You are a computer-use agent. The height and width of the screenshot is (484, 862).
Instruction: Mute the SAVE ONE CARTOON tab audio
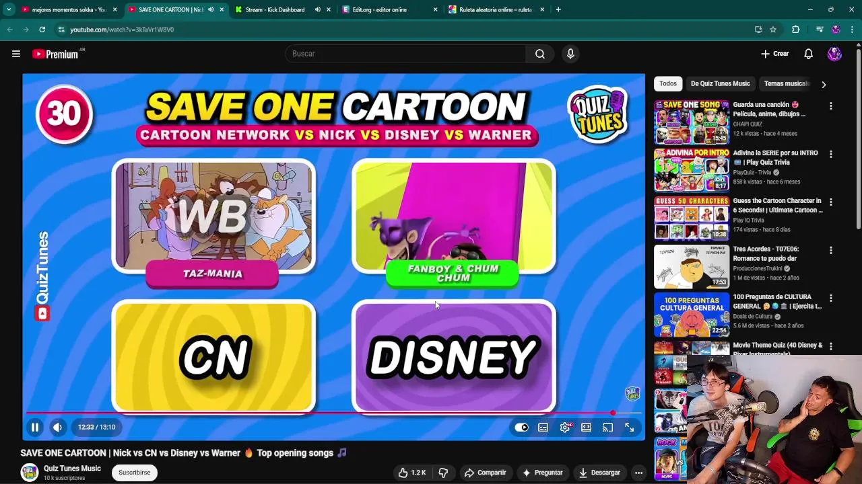coord(211,9)
